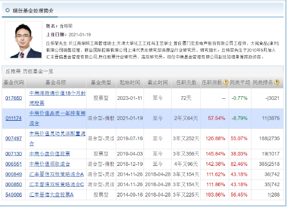
Task: Click help icon beside 任职回报 header
Action: point(225,83)
